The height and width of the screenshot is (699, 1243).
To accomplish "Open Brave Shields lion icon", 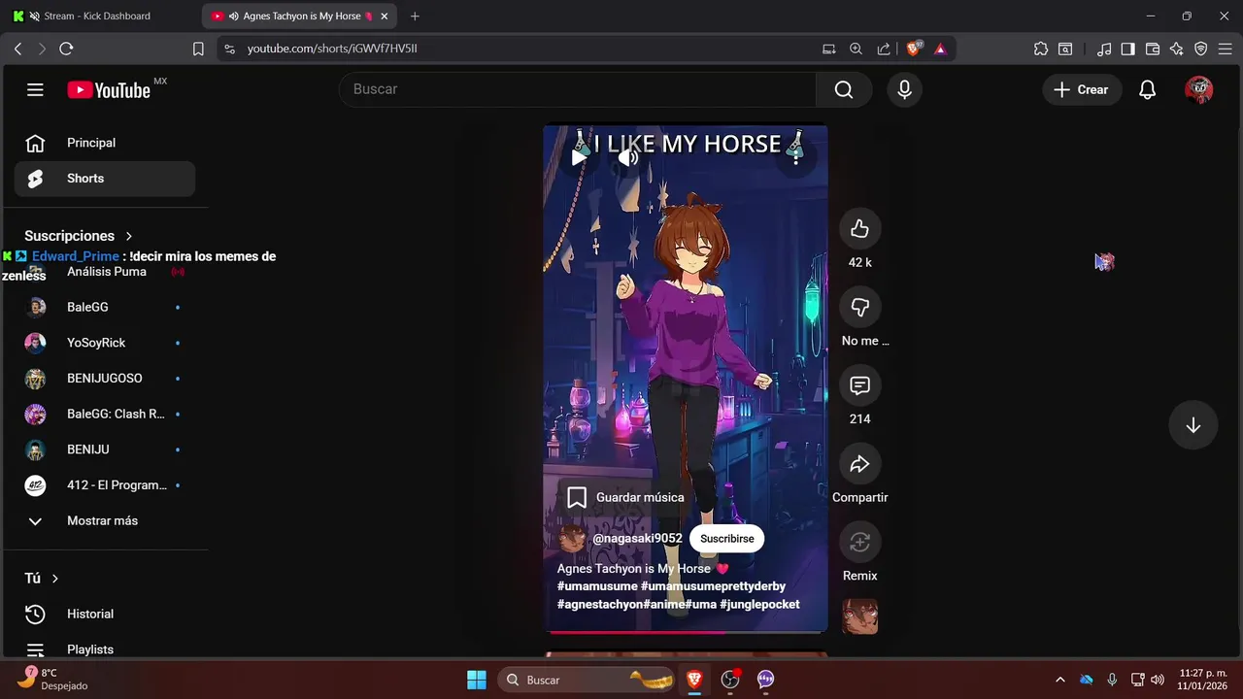I will (x=915, y=49).
